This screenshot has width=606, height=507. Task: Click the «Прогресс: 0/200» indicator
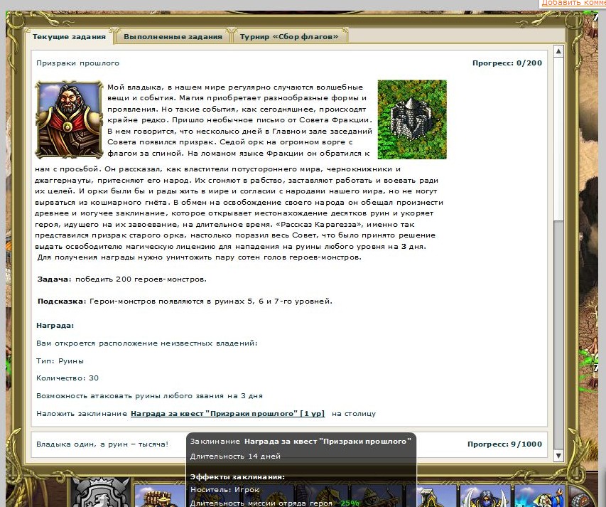[507, 63]
